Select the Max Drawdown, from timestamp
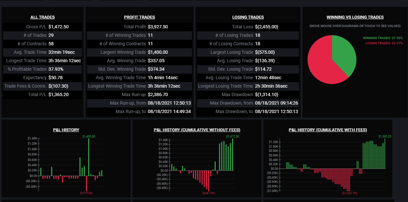Image resolution: width=408 pixels, height=202 pixels. 276,103
